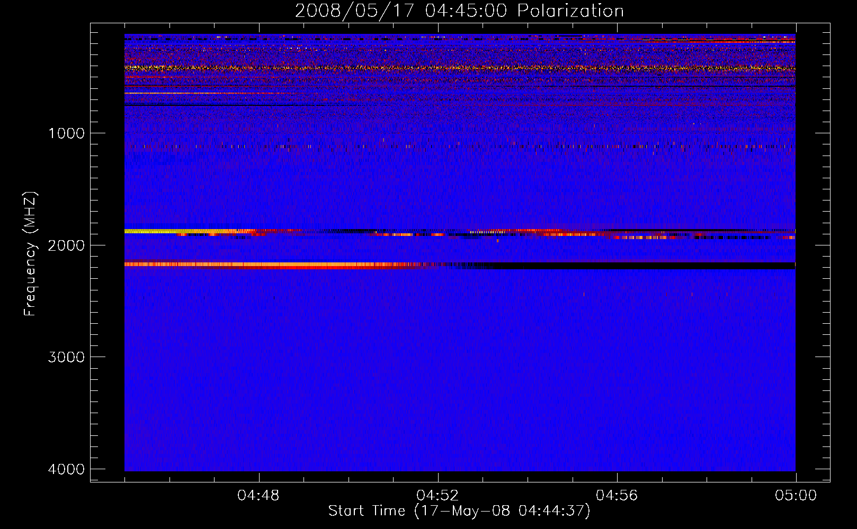Screen dimensions: 857x529
Task: Click the plot title '2008/05/17 04:45:00 Polarization'
Action: [459, 11]
